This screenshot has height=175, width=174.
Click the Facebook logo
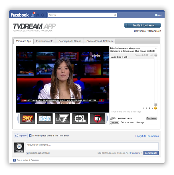pos(20,15)
